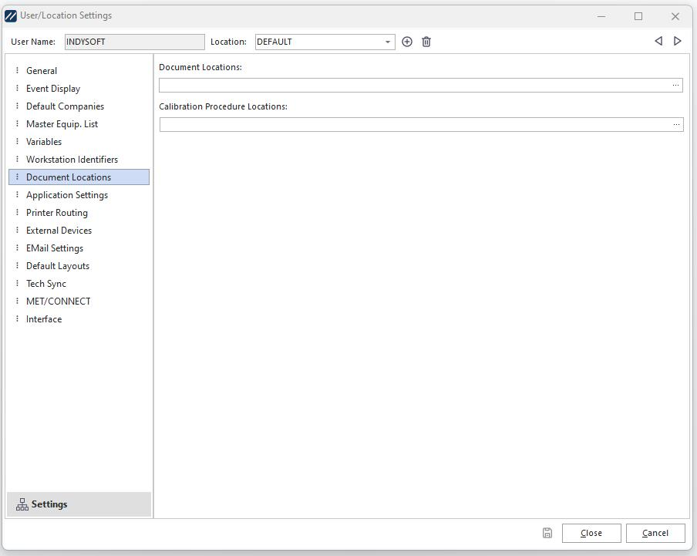
Task: Minimize the User/Location Settings window
Action: [x=601, y=16]
